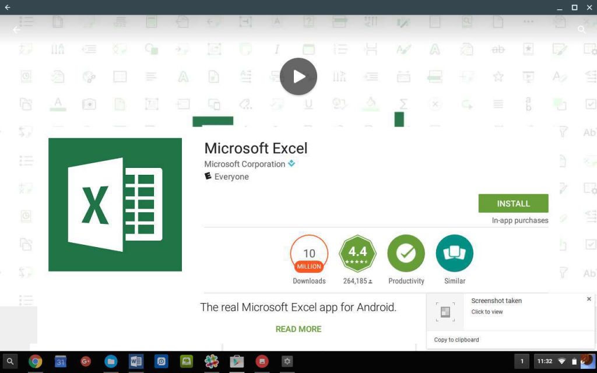597x373 pixels.
Task: Open the 4.4 star rating badge
Action: pos(357,254)
